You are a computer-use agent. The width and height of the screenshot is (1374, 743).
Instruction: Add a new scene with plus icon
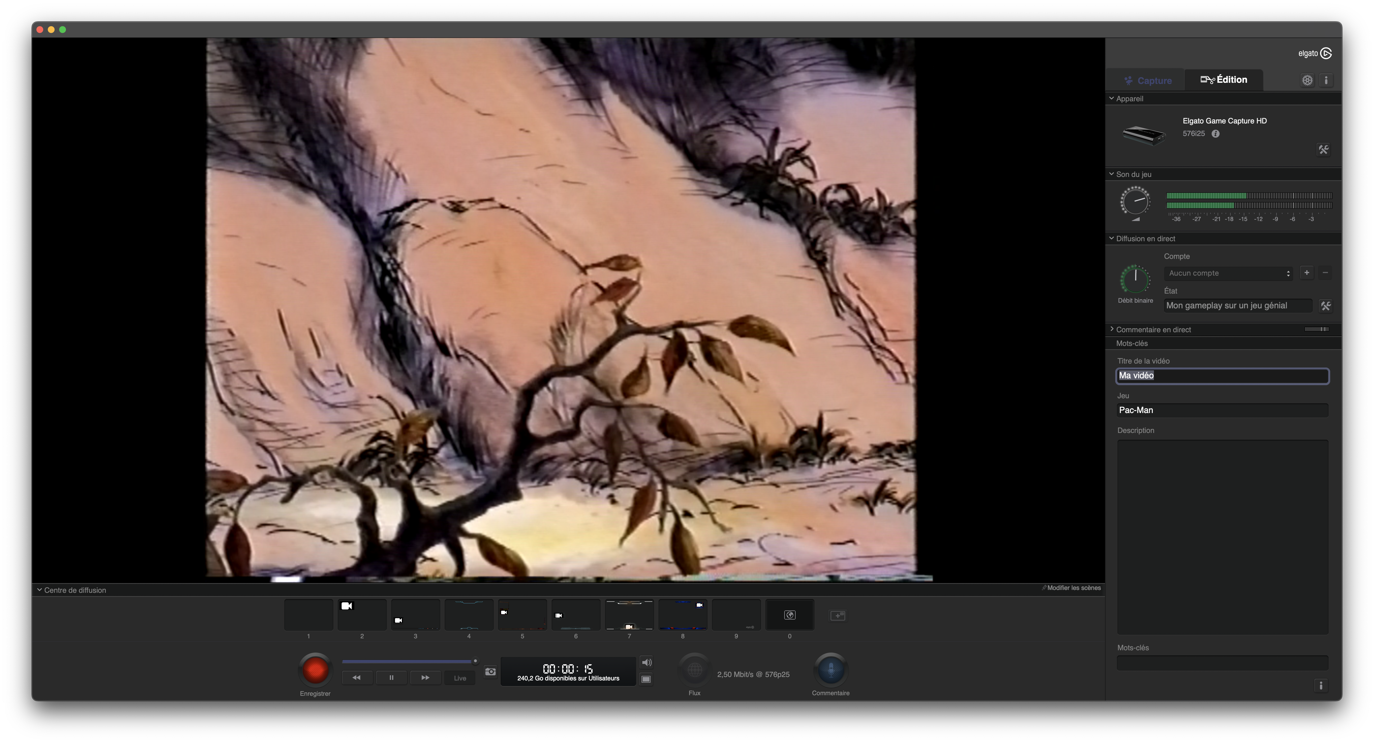(837, 616)
